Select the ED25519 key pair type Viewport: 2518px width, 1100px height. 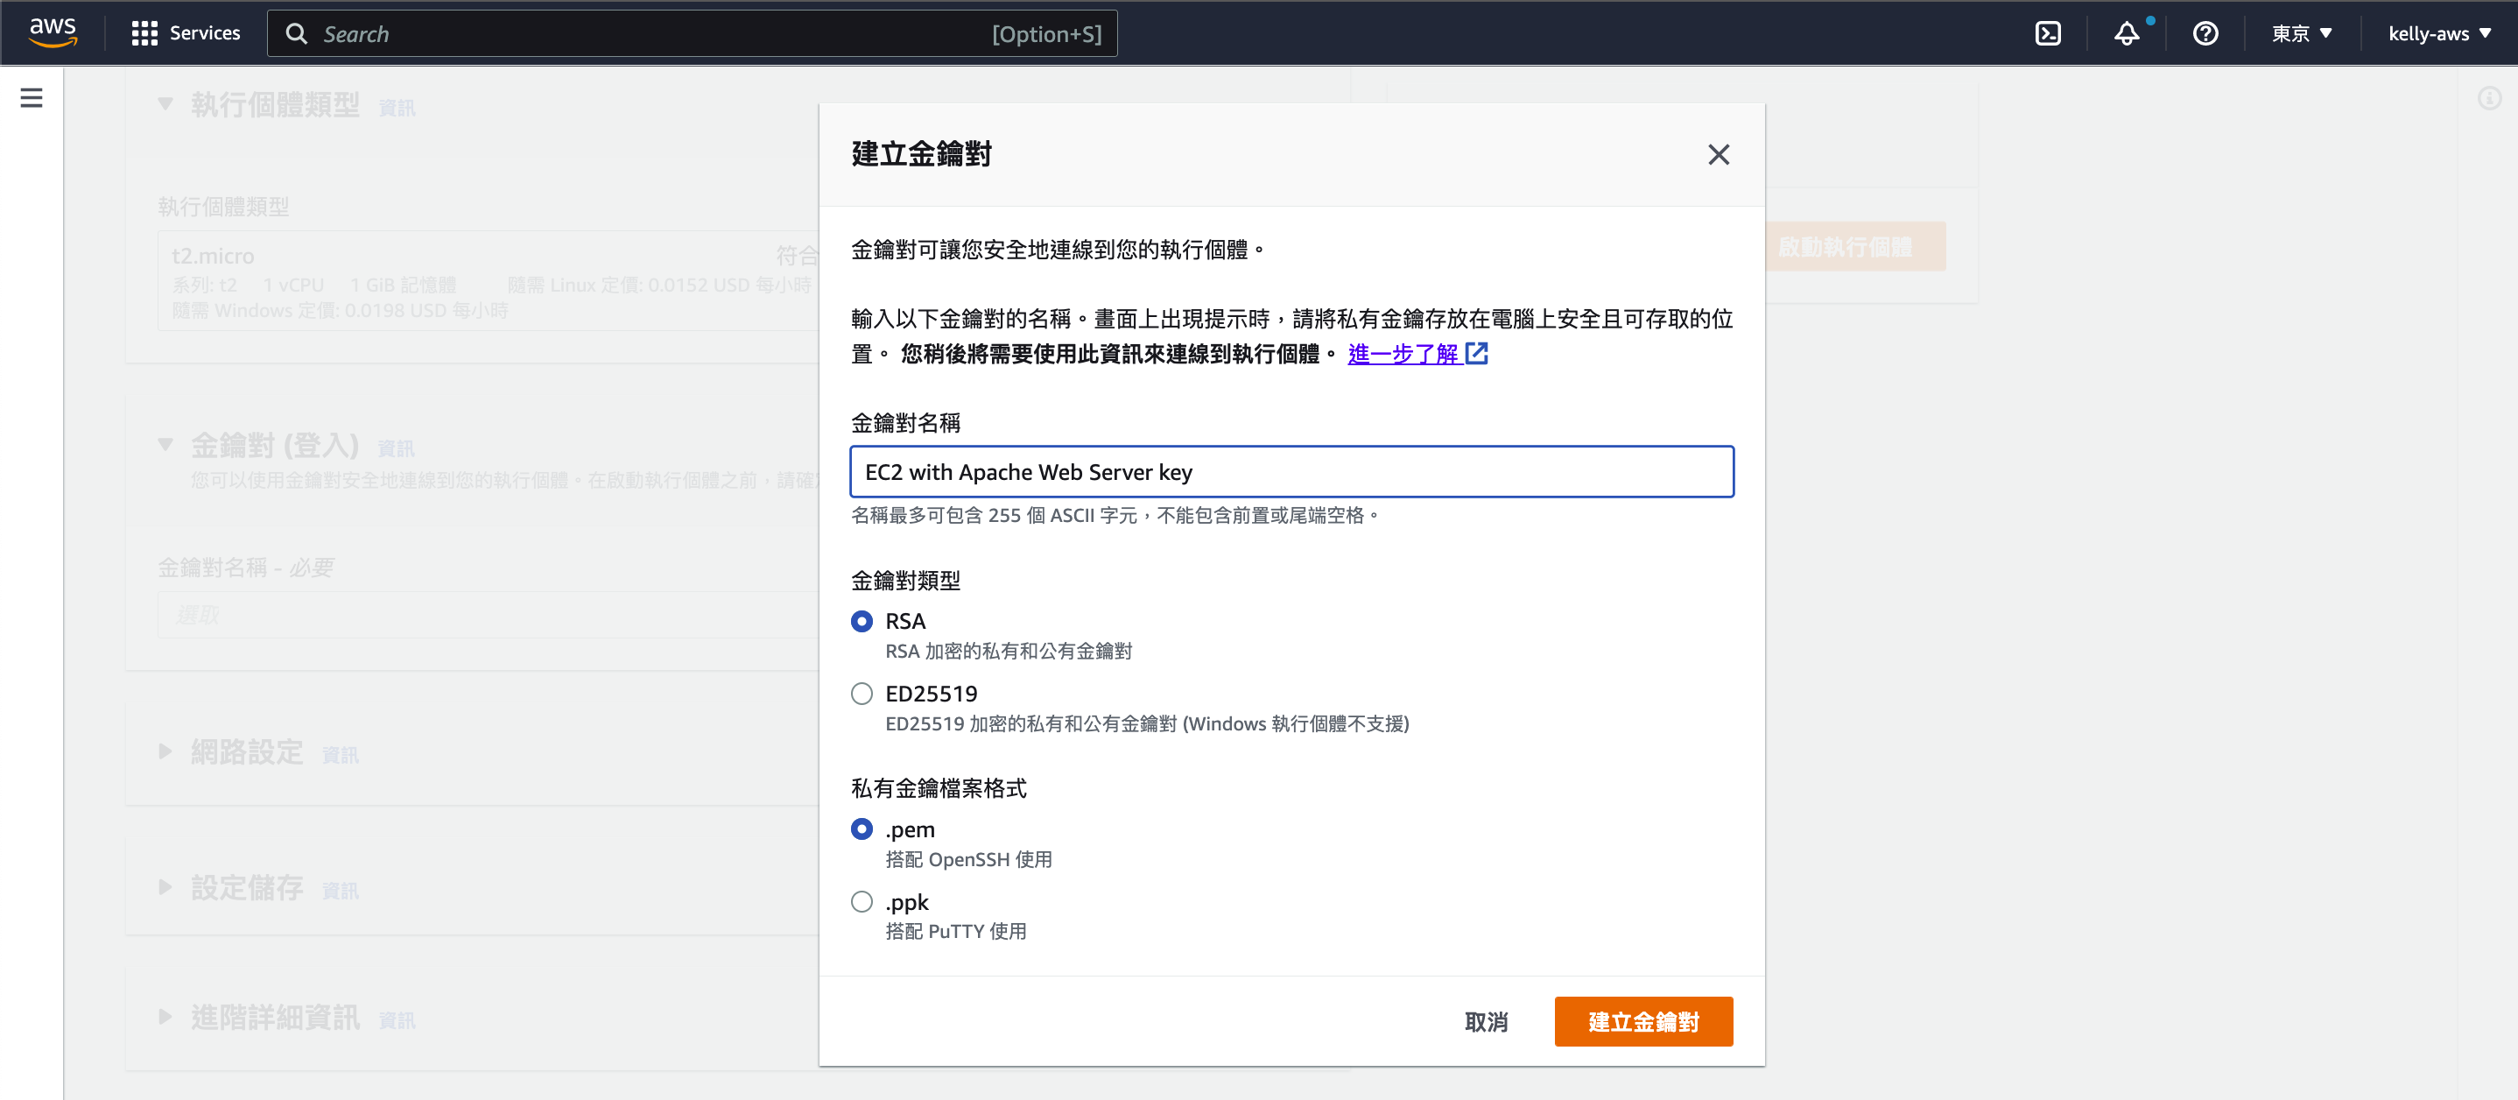pyautogui.click(x=862, y=695)
